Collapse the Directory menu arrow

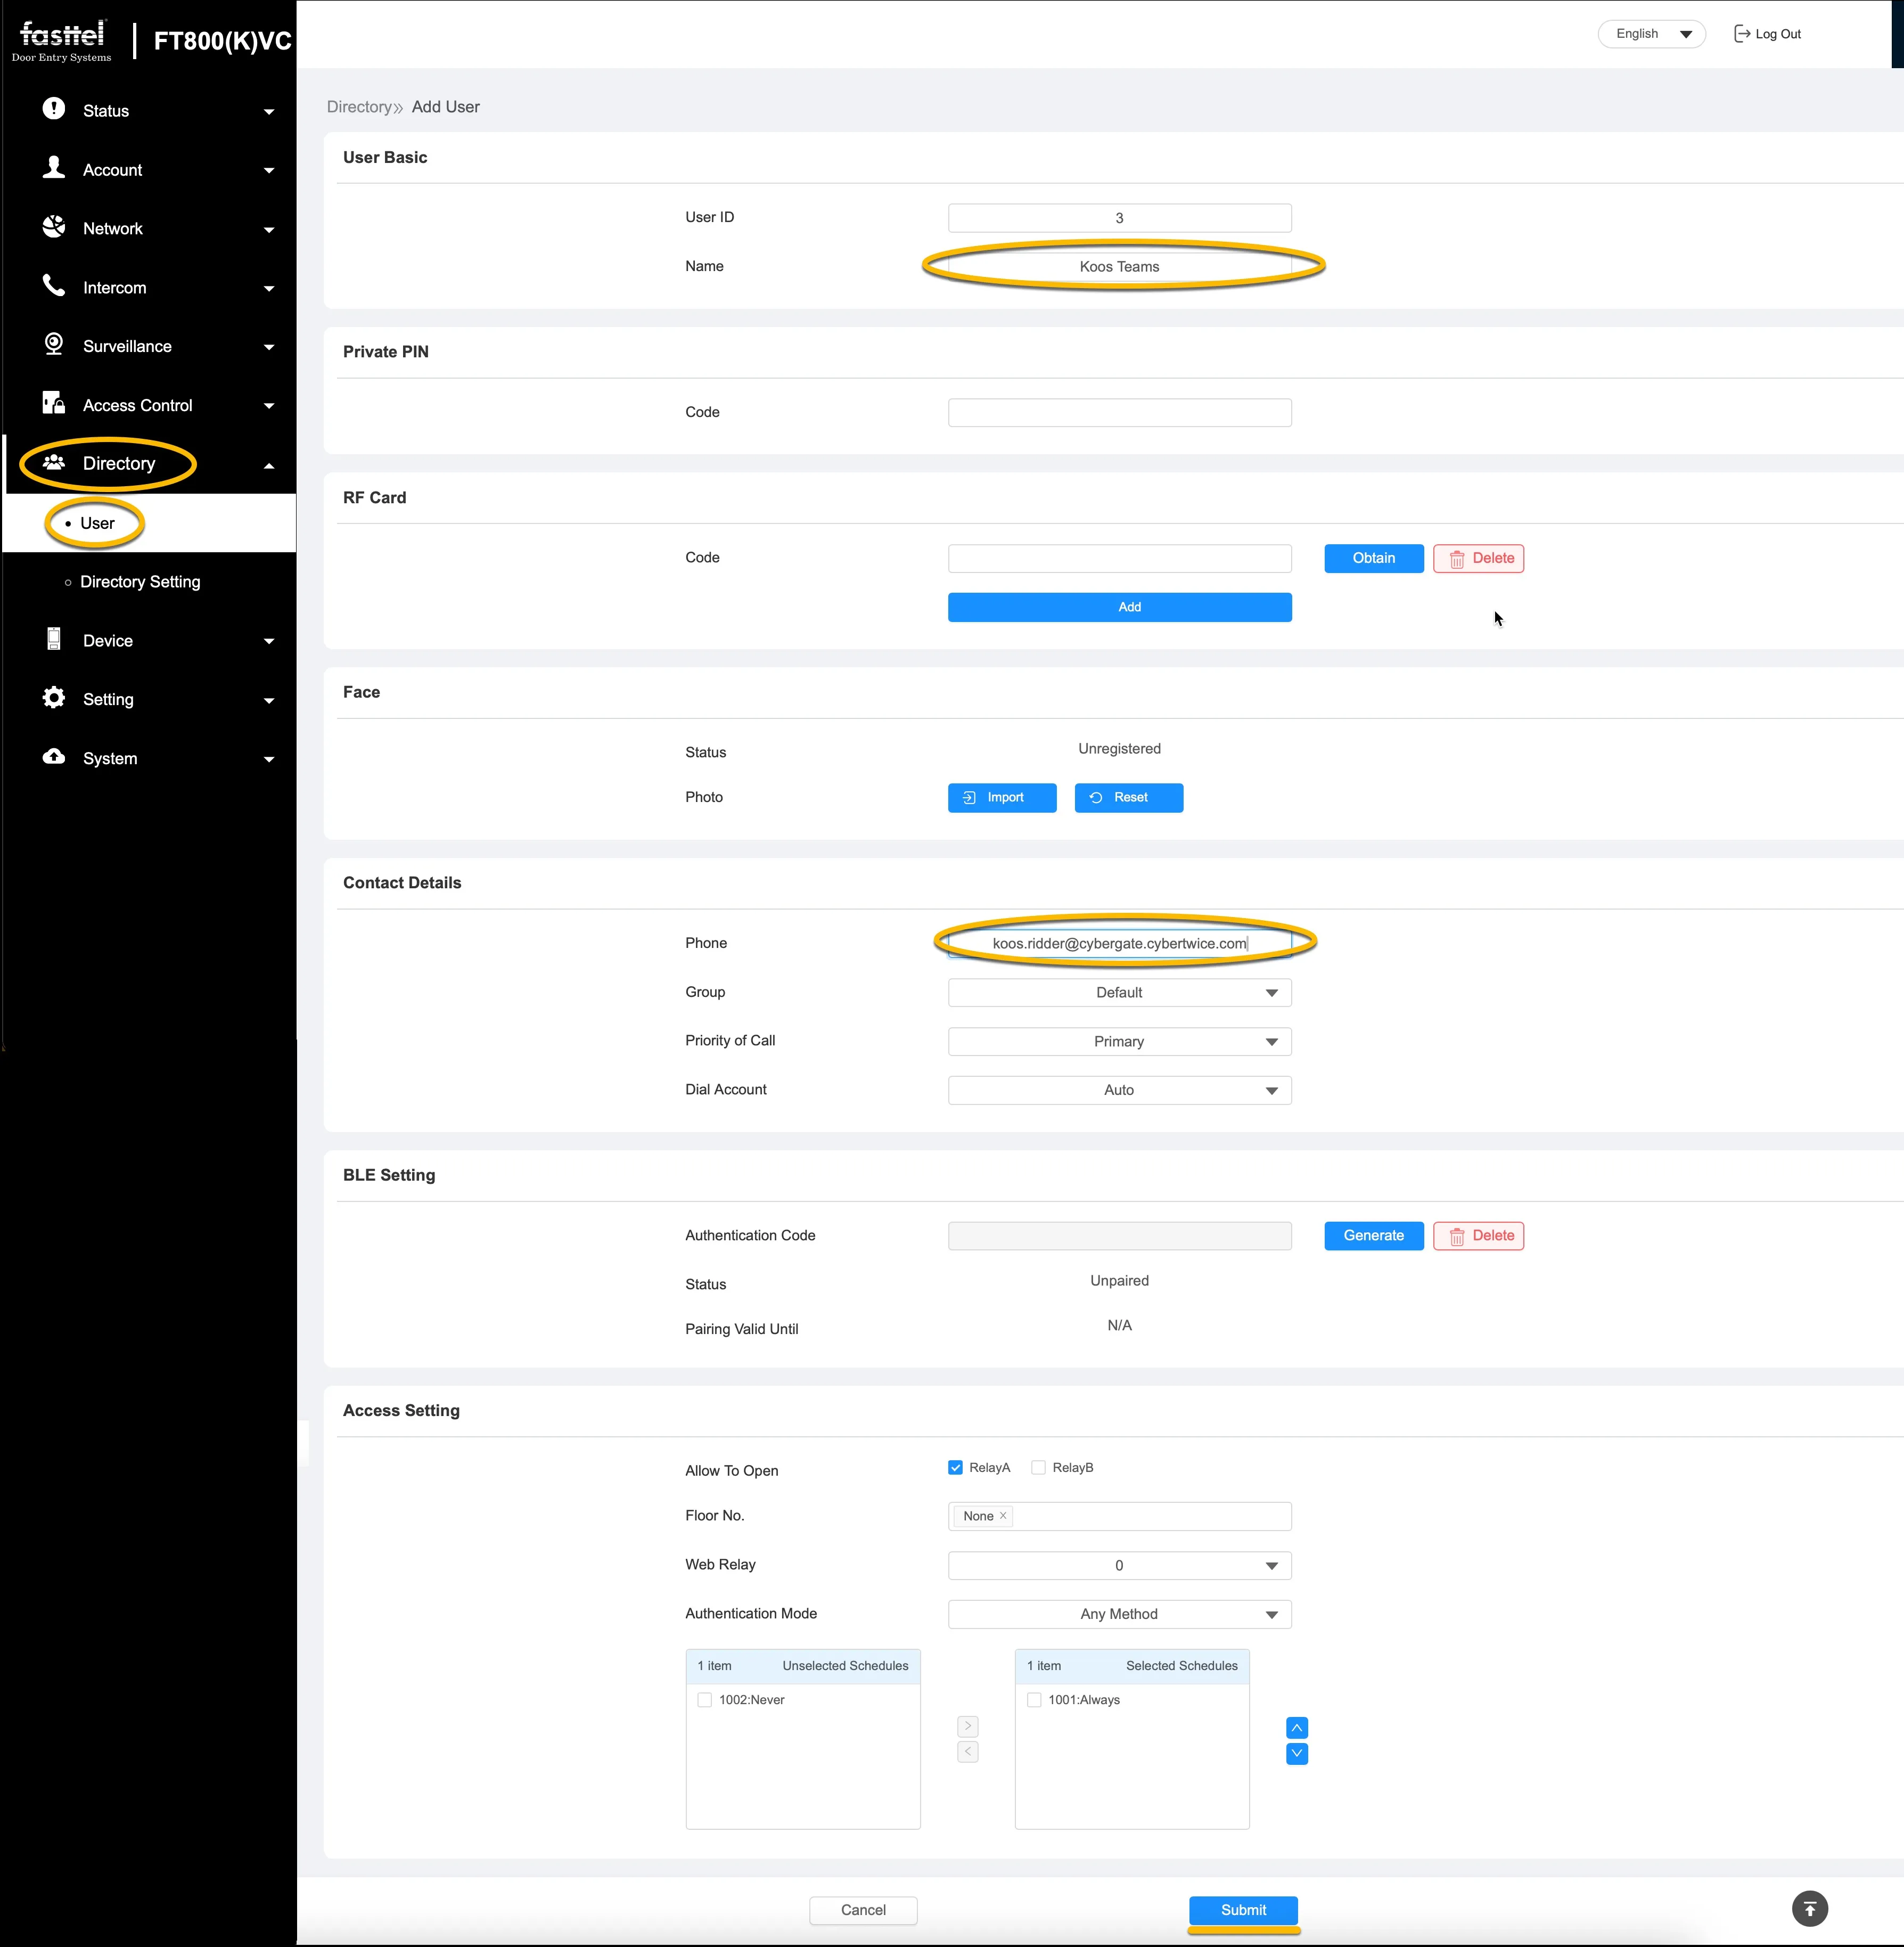269,466
